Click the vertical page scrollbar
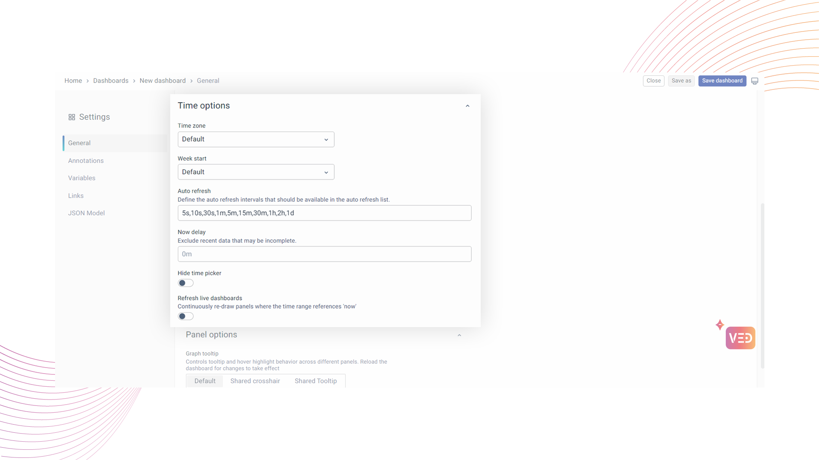The width and height of the screenshot is (819, 460). point(762,285)
